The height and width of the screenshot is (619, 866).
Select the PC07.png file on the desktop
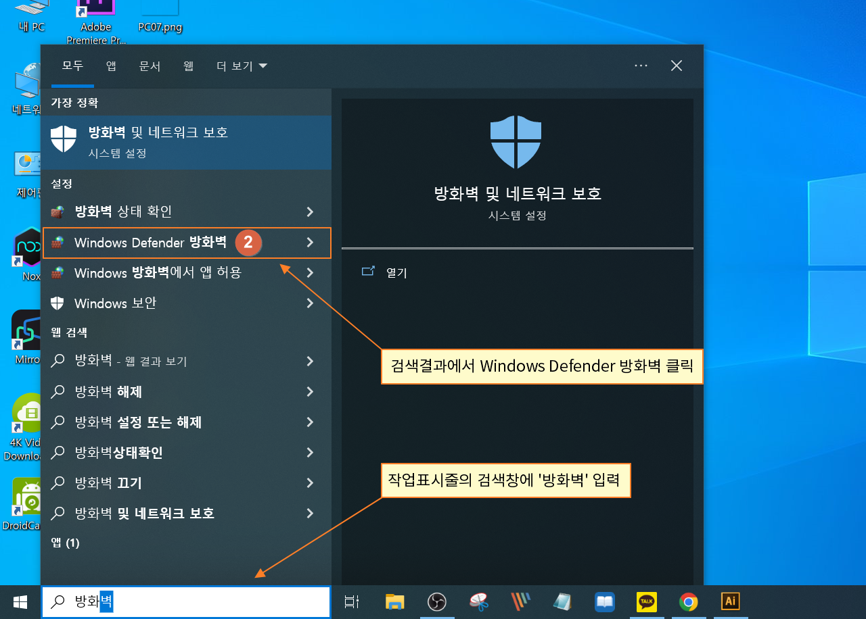pyautogui.click(x=160, y=17)
